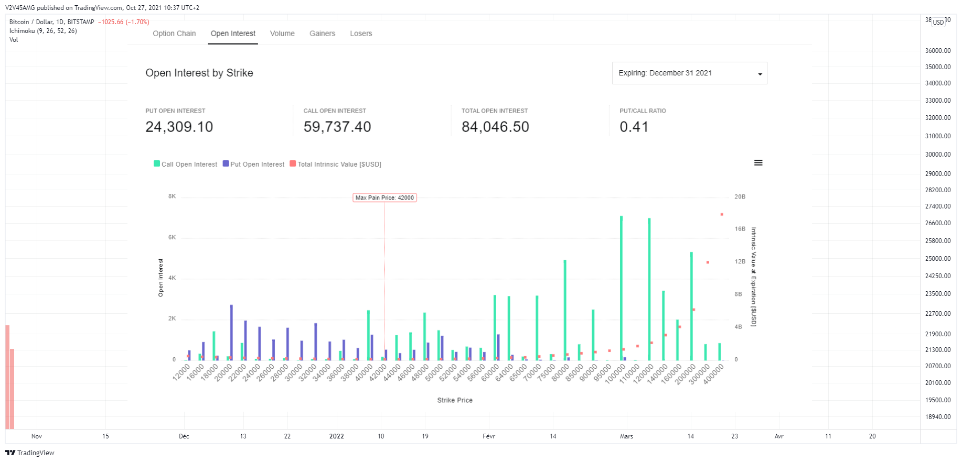Open the Expiring December 31 2021 dropdown
Image resolution: width=962 pixels, height=462 pixels.
[689, 73]
